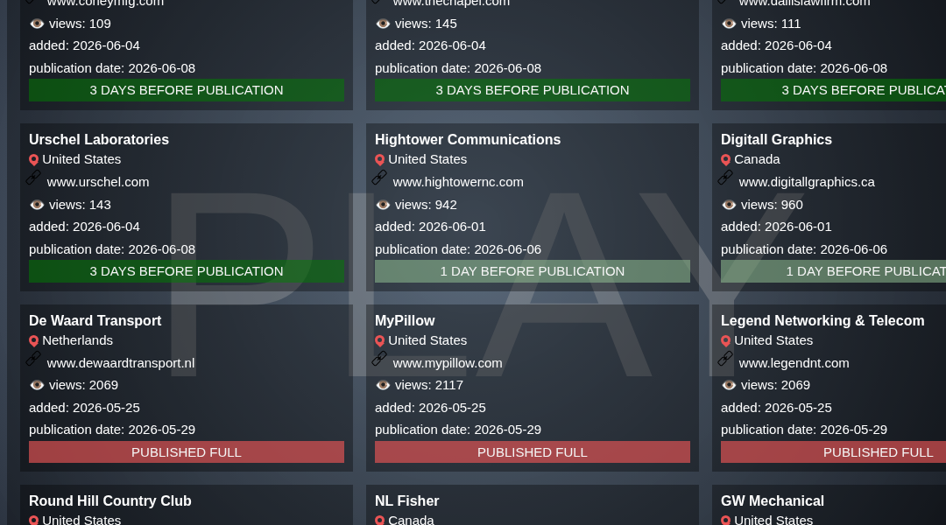
Task: Open the www.mypillow.com link
Action: pos(447,363)
